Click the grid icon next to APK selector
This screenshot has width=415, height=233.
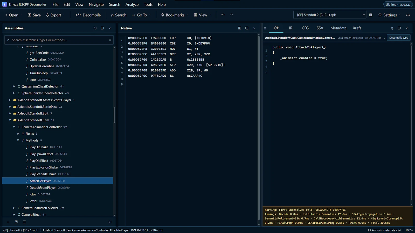point(371,15)
